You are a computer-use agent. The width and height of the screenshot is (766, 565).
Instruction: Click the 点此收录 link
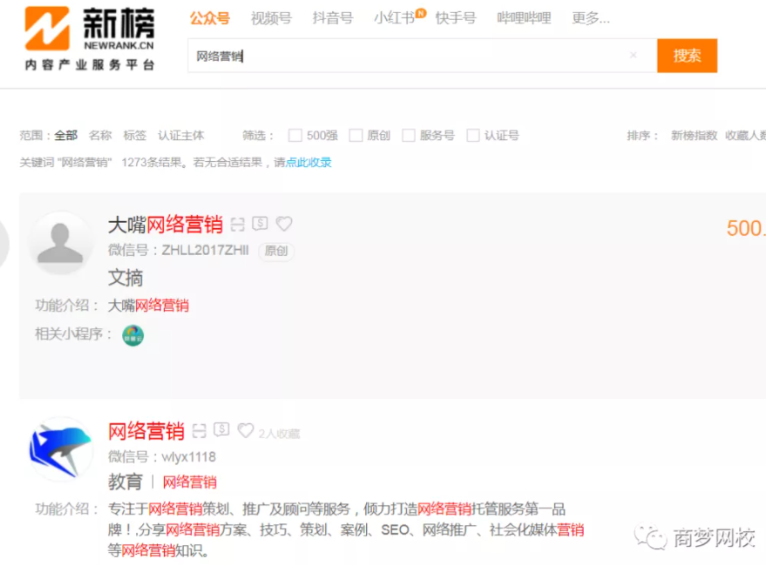coord(308,162)
